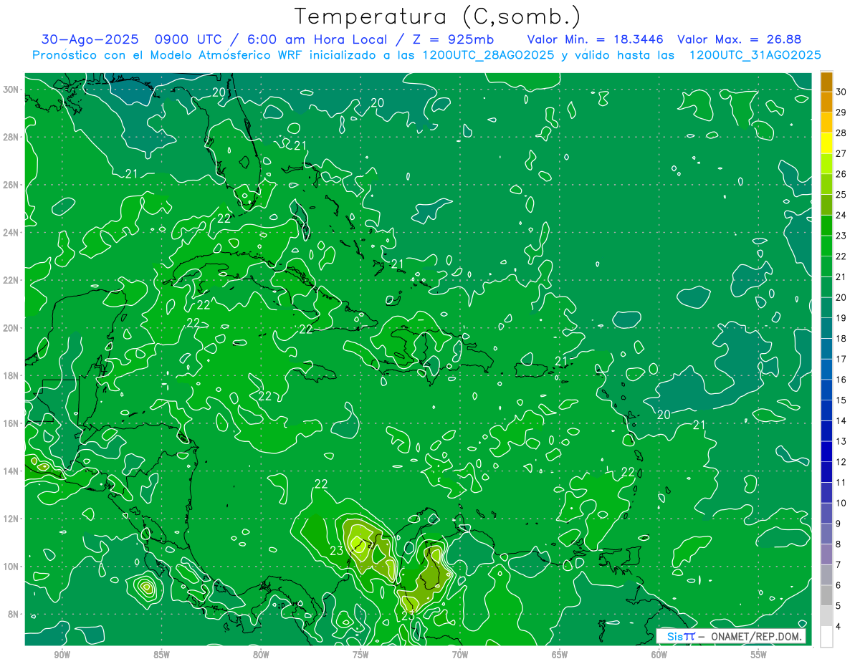Image resolution: width=860 pixels, height=664 pixels.
Task: Click latitude axis label "16N"
Action: [x=11, y=423]
